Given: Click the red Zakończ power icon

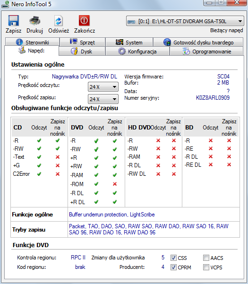Looking at the screenshot, I should [x=84, y=20].
